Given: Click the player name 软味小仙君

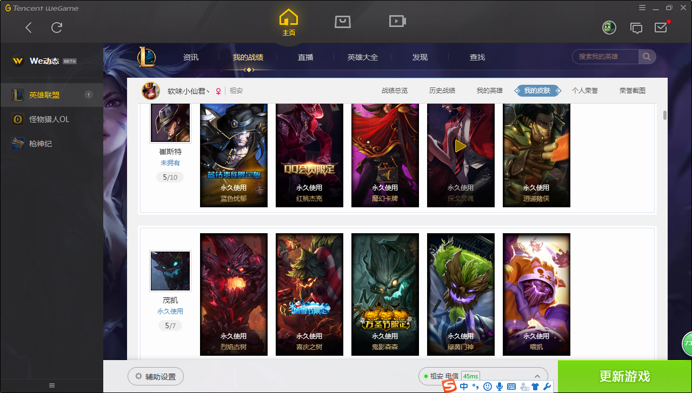Looking at the screenshot, I should 189,91.
